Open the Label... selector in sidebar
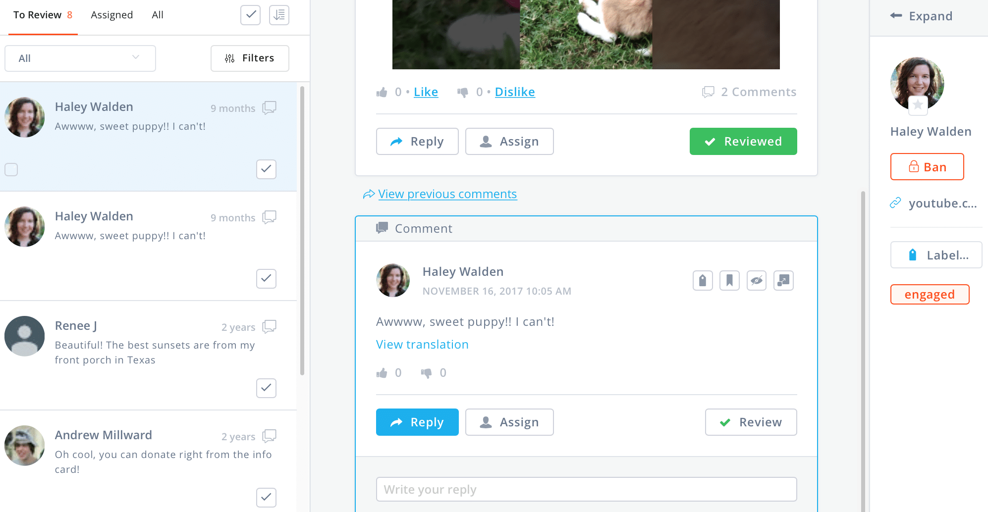This screenshot has height=512, width=988. [935, 255]
